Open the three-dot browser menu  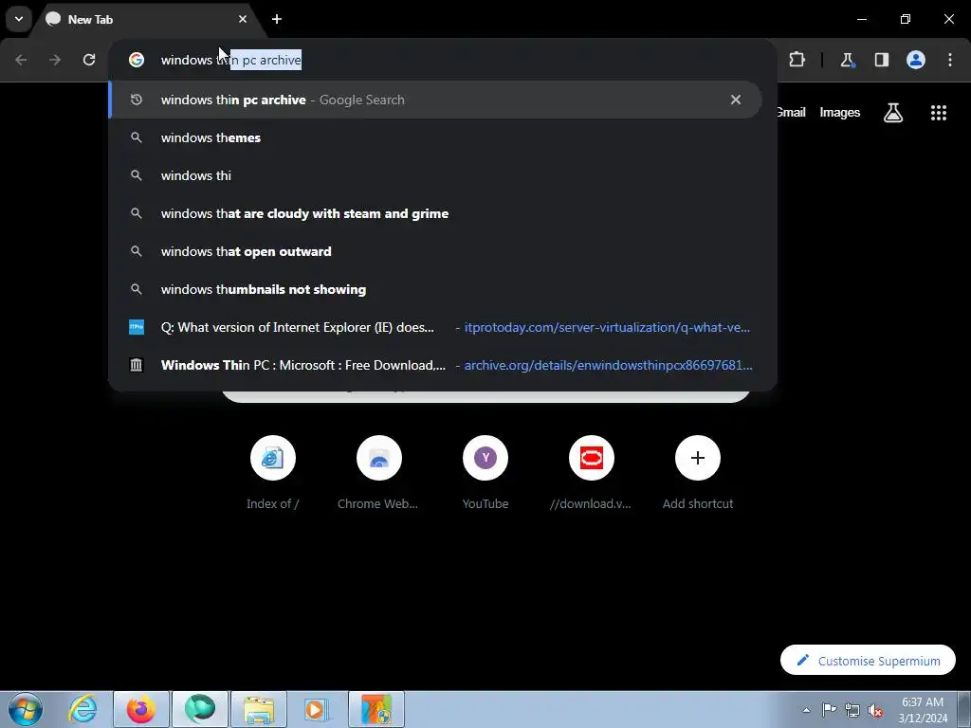coord(950,60)
